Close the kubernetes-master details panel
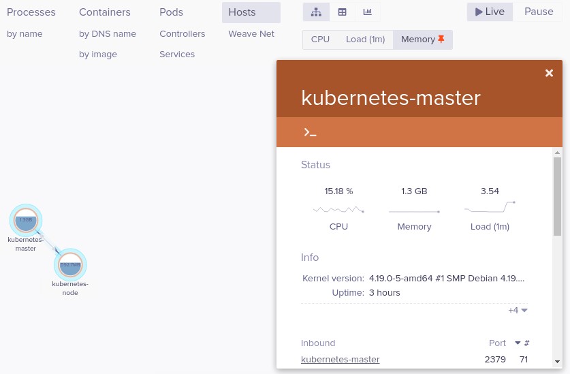 point(549,73)
